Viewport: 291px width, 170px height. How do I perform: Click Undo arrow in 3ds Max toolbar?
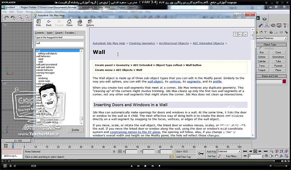click(6, 18)
